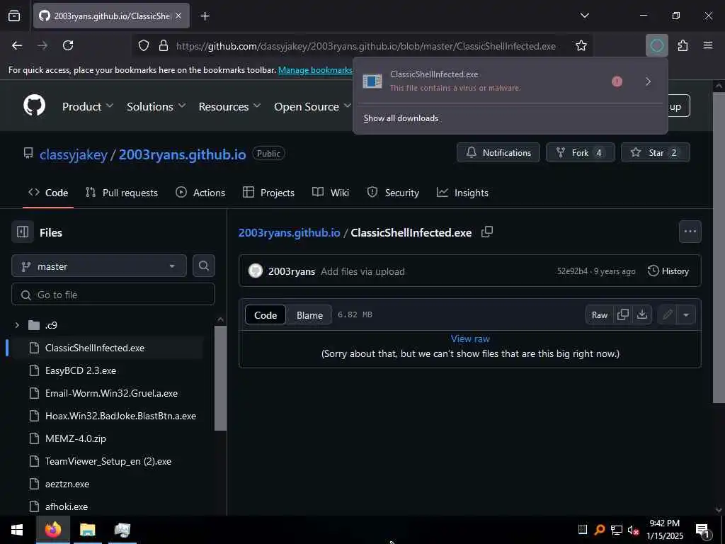Open the Pull requests tab
The width and height of the screenshot is (725, 544).
(122, 193)
